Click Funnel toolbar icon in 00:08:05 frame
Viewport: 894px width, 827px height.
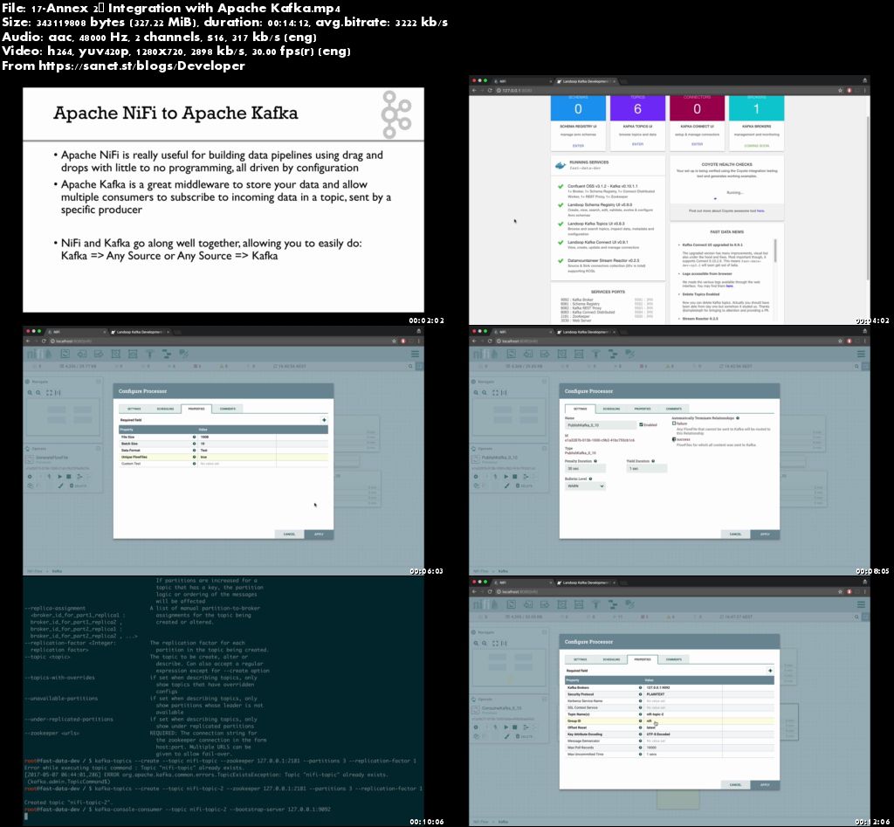tap(595, 355)
